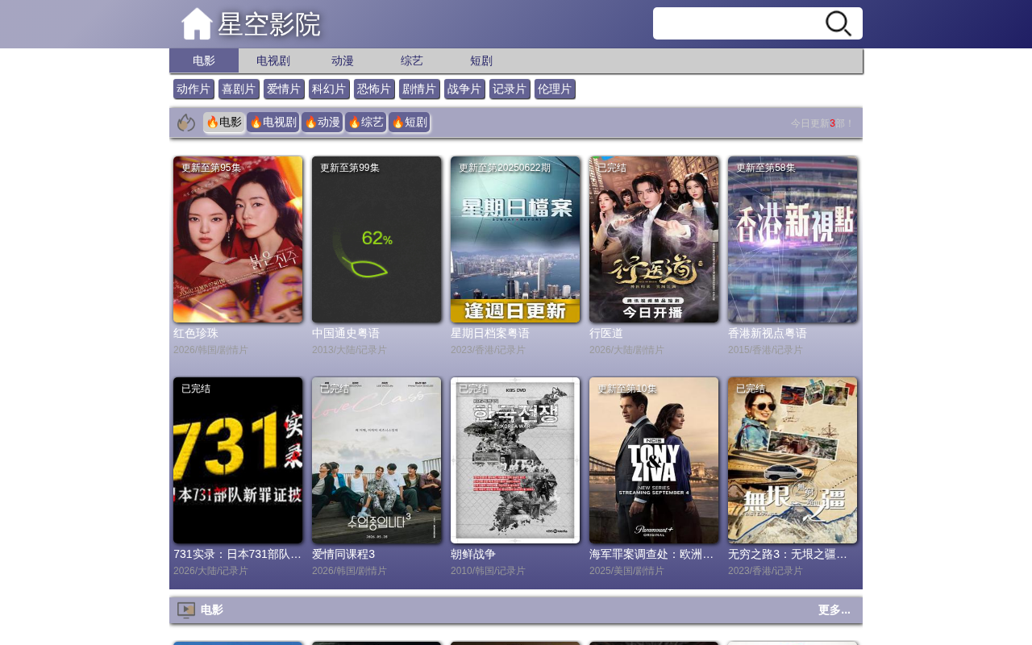Select the 短剧 main navigation tab

[x=481, y=60]
